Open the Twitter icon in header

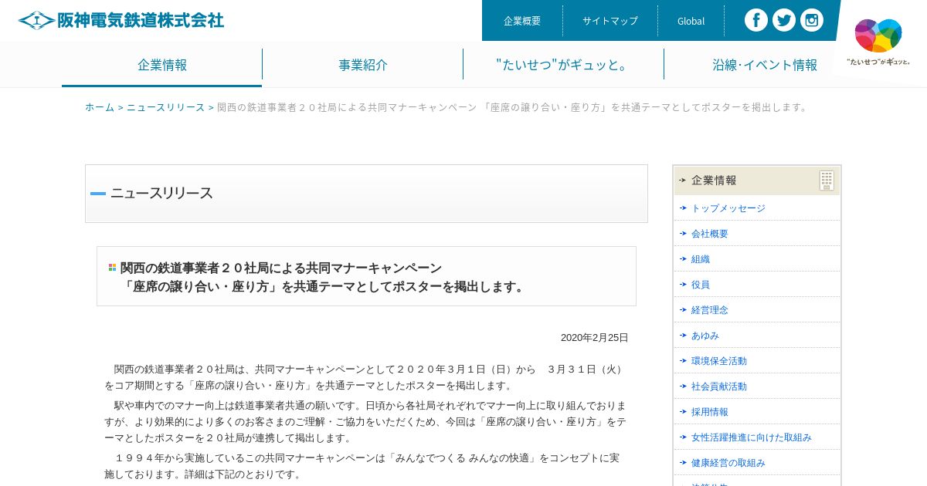784,20
